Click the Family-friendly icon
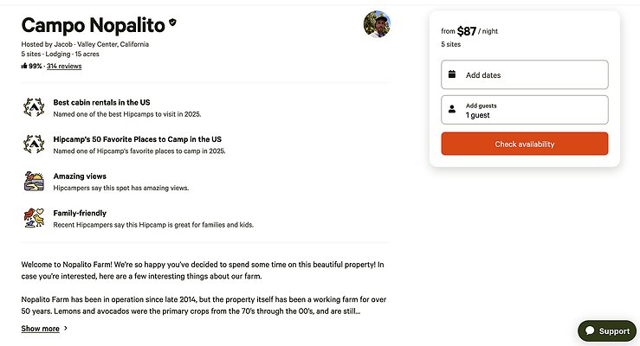The image size is (640, 346). [33, 218]
